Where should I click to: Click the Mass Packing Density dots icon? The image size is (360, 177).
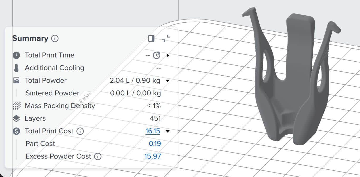click(x=16, y=106)
